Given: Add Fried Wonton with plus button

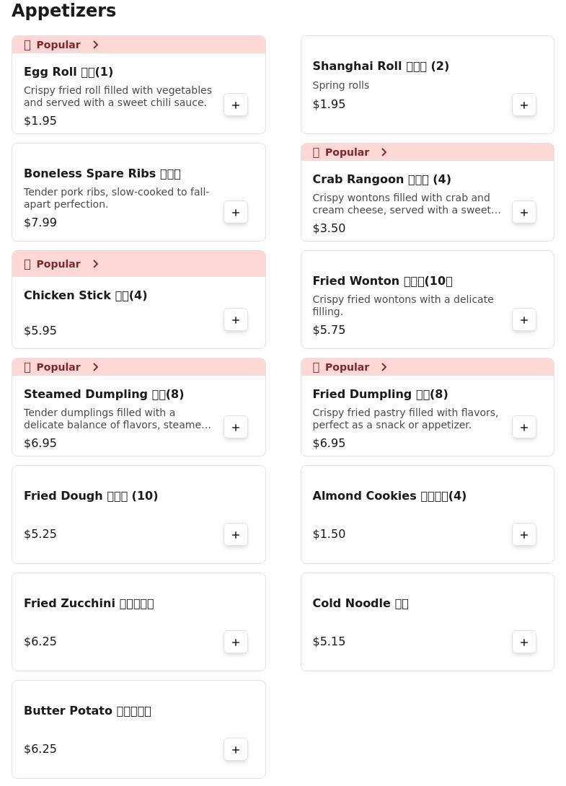Looking at the screenshot, I should pos(524,320).
